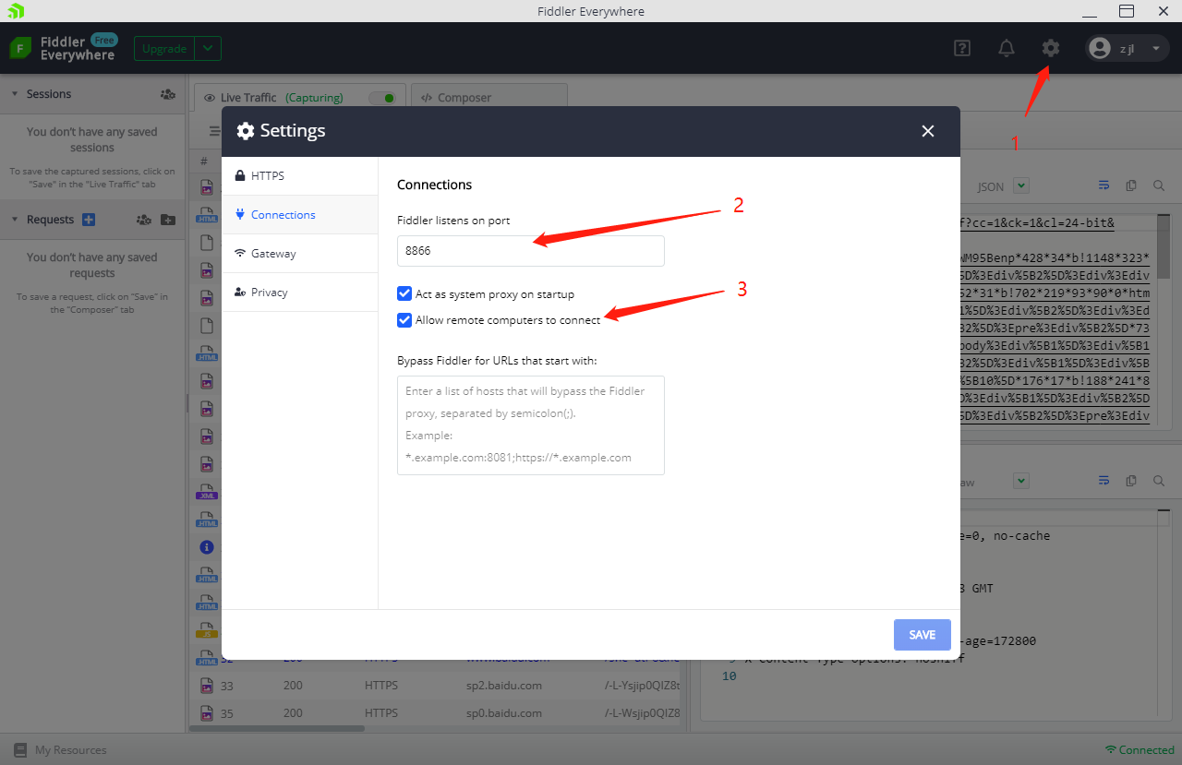Open Settings via the gear icon
This screenshot has width=1182, height=765.
1051,48
